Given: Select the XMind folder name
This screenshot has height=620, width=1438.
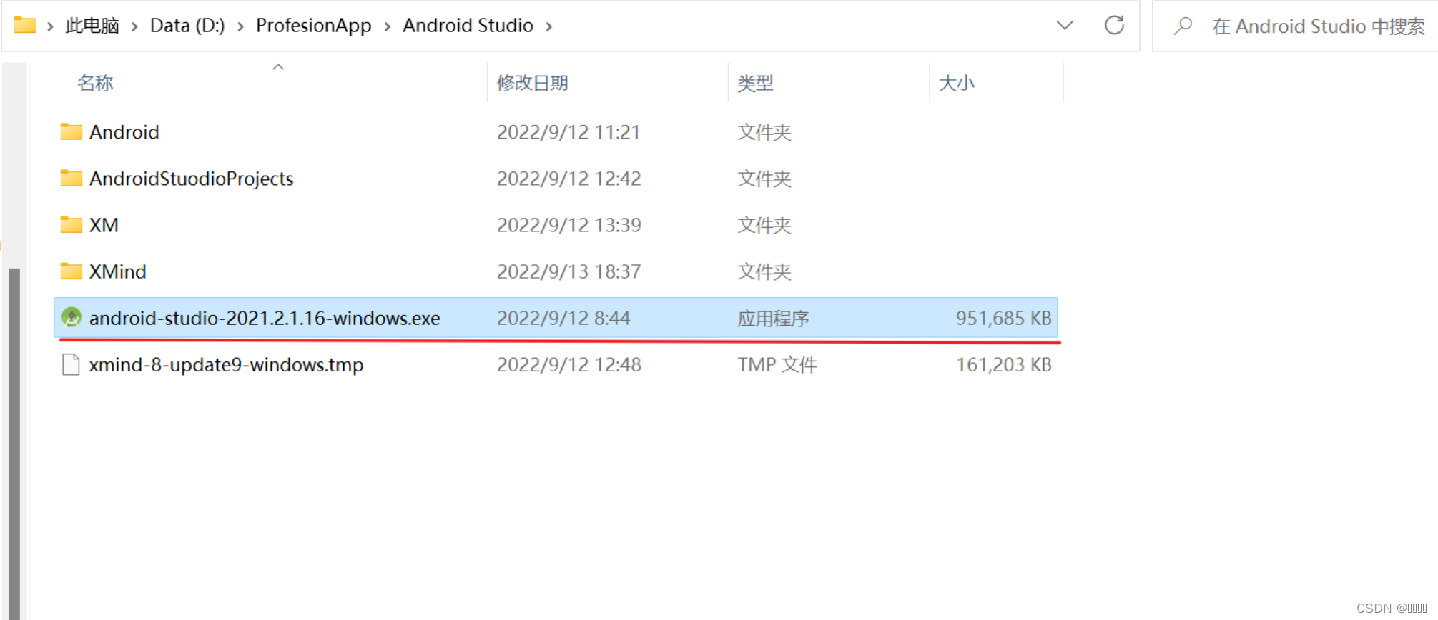Looking at the screenshot, I should (x=118, y=272).
